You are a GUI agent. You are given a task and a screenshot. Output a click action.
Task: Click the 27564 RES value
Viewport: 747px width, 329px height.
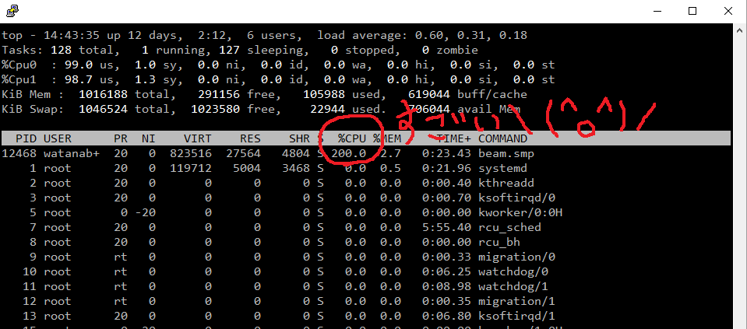click(244, 153)
